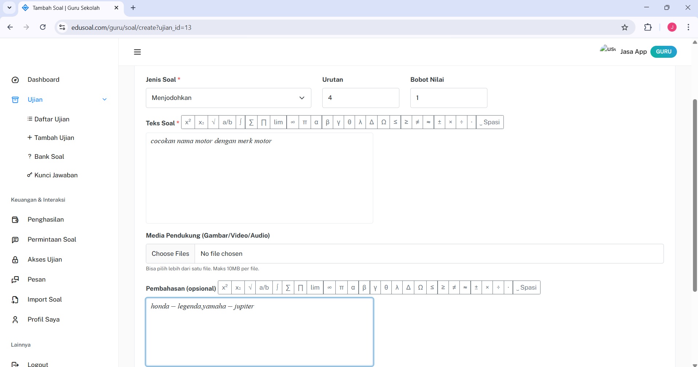Image resolution: width=698 pixels, height=367 pixels.
Task: Click the Bobot Nilai input field
Action: click(x=448, y=98)
